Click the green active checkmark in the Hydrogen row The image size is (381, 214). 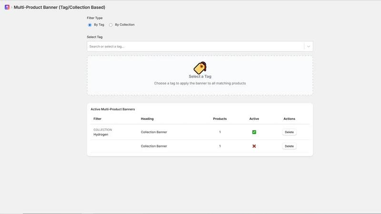(x=254, y=132)
